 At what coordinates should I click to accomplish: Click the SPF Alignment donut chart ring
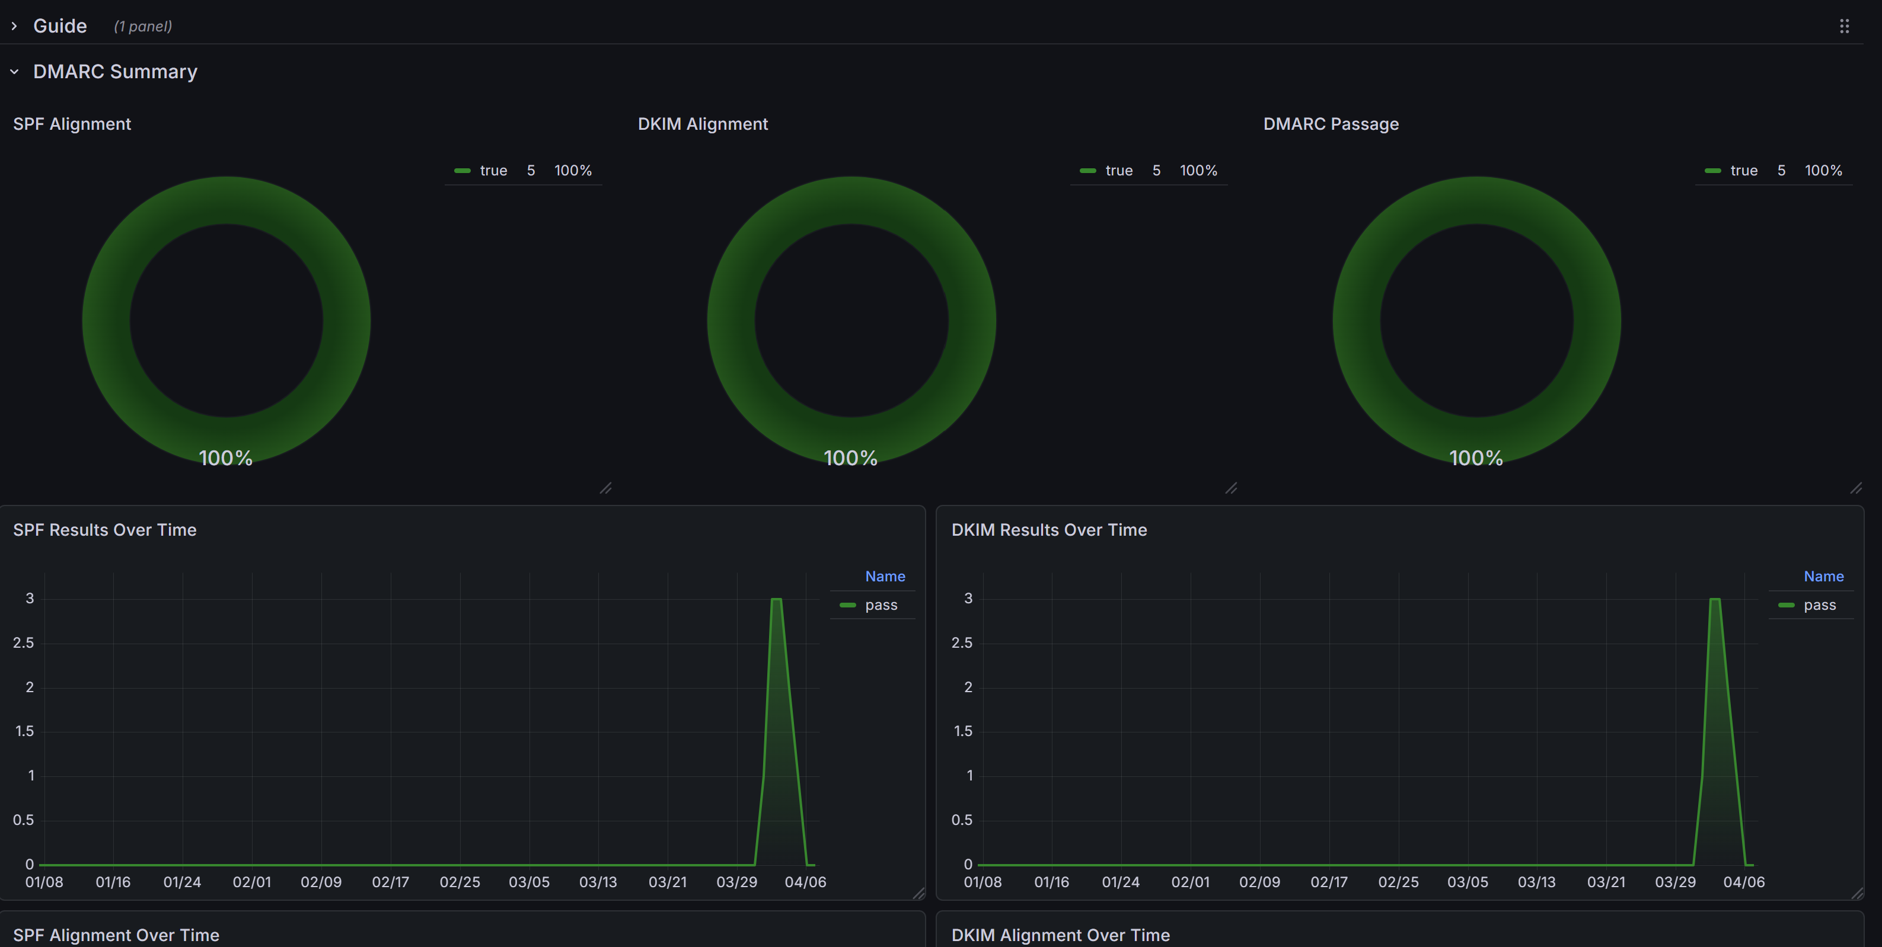[x=106, y=321]
